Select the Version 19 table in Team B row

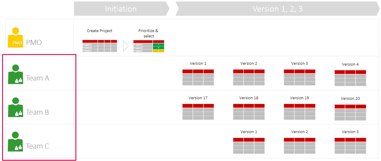(299, 112)
